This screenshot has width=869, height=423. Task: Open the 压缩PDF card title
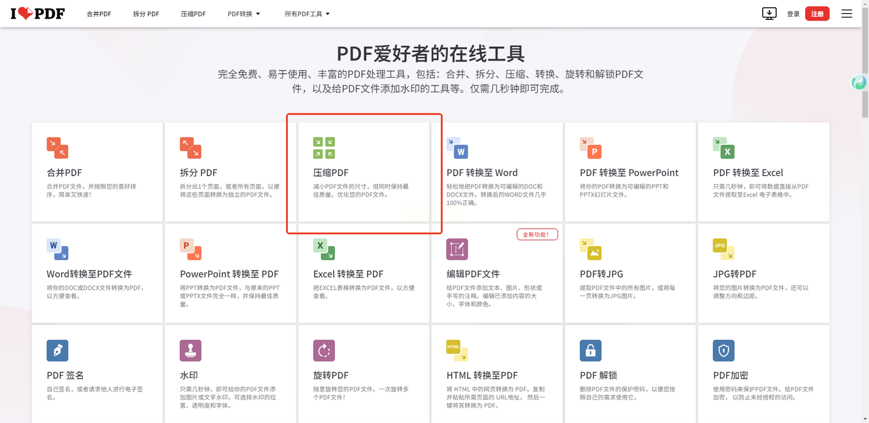331,173
